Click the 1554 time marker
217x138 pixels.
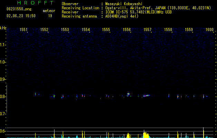[x=86, y=30]
